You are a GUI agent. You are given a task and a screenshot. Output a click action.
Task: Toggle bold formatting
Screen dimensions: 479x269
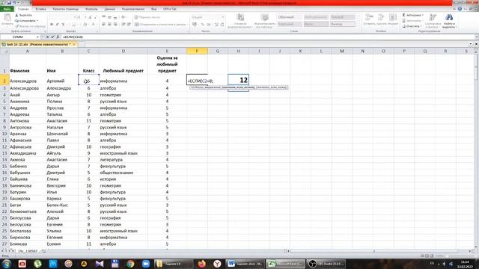(x=52, y=25)
